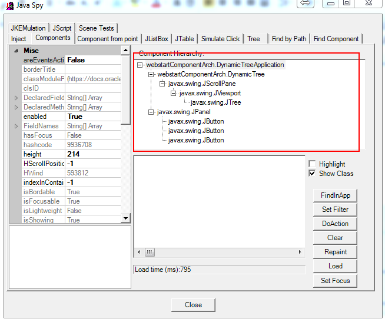The width and height of the screenshot is (385, 319).
Task: Switch to the JTable tab
Action: click(x=184, y=39)
